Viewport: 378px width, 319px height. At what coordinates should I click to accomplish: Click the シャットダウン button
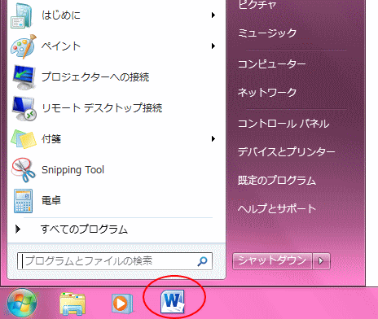272,261
